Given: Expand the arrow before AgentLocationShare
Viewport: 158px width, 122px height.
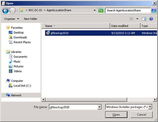Looking at the screenshot, I should (45, 10).
